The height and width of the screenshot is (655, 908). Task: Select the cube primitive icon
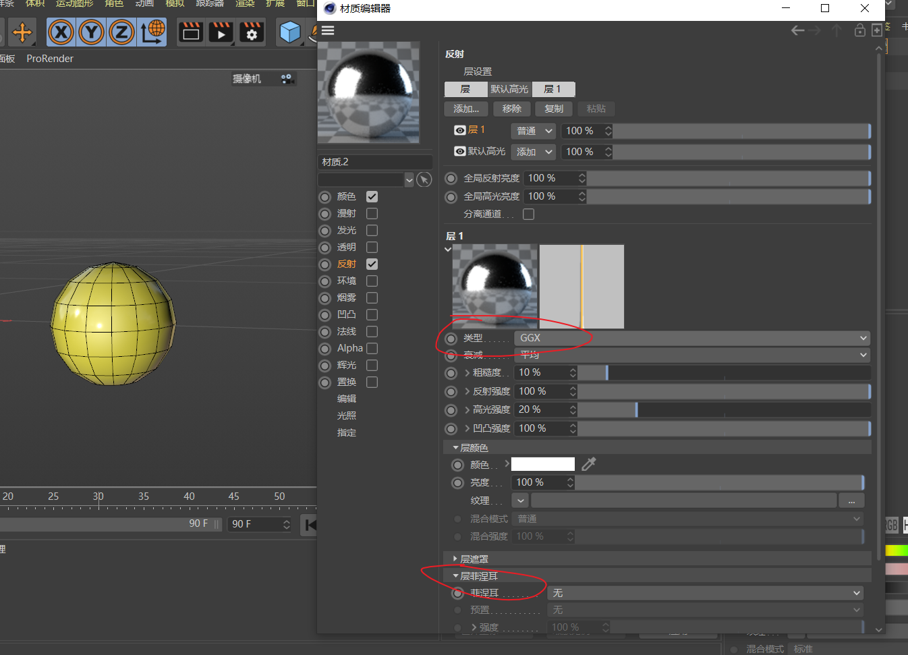pos(290,32)
